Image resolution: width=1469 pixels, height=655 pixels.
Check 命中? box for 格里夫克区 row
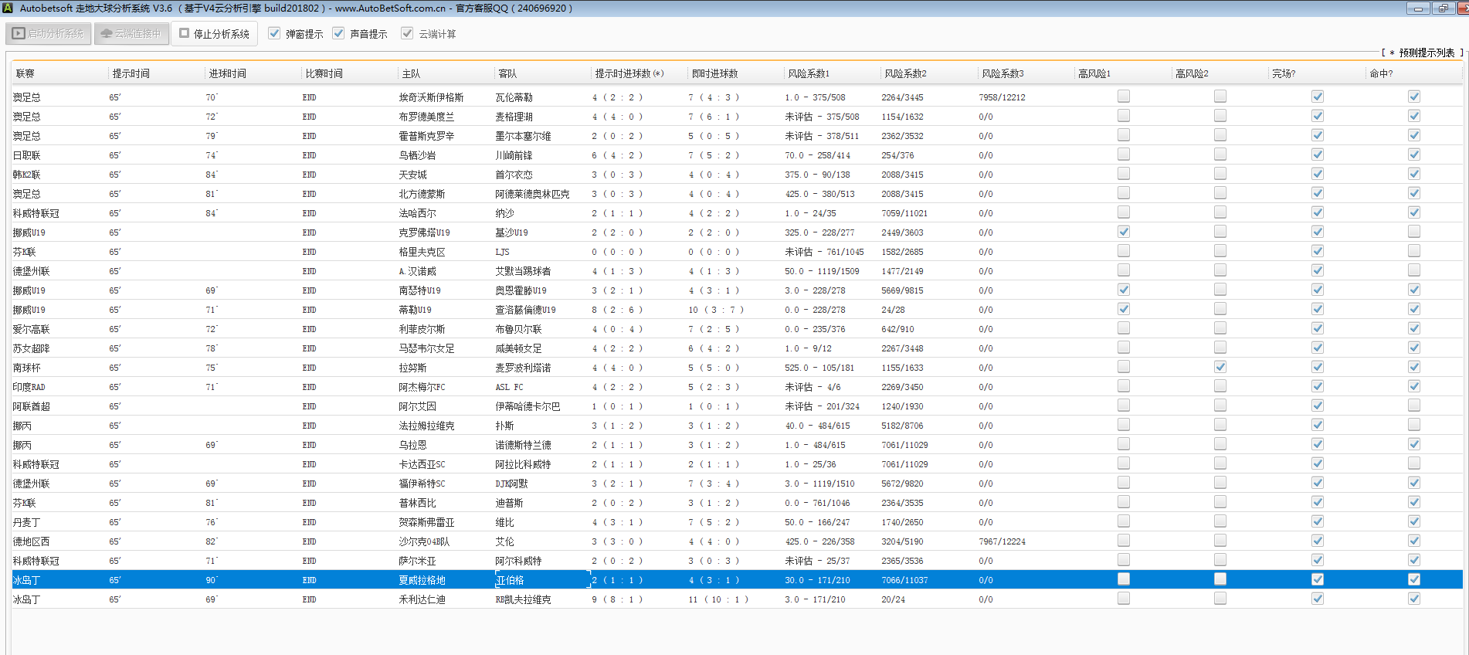pos(1413,251)
